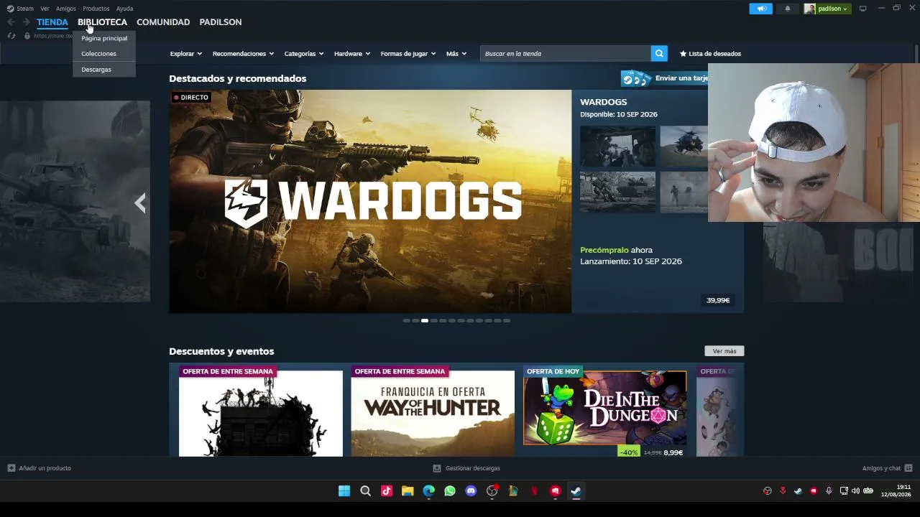Open the Amigos y chat icon
920x517 pixels.
pos(908,468)
